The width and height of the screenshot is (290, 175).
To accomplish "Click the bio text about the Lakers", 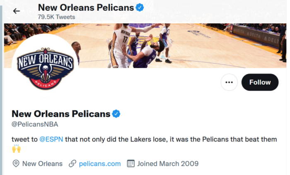I will (170, 139).
